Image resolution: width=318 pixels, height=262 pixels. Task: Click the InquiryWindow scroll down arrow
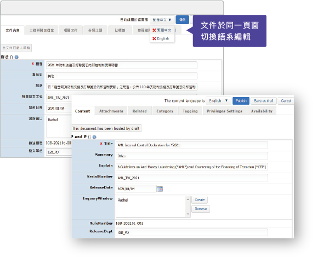click(x=188, y=214)
